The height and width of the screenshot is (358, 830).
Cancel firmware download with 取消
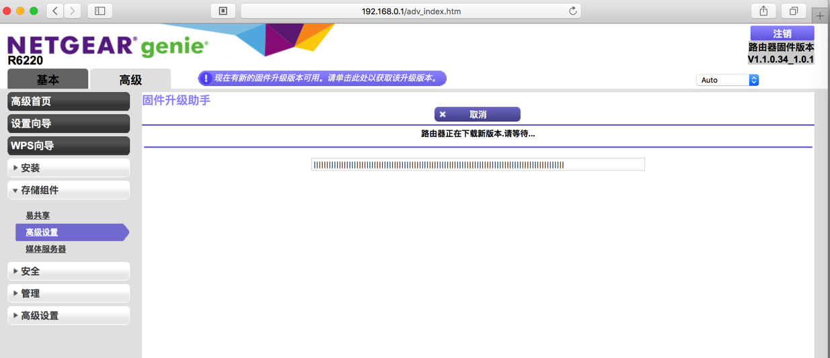(x=478, y=115)
